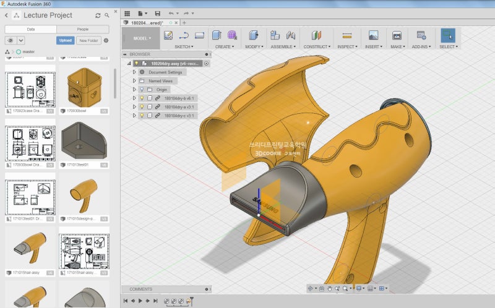495x308 pixels.
Task: Select the Extrude tool icon
Action: (217, 35)
